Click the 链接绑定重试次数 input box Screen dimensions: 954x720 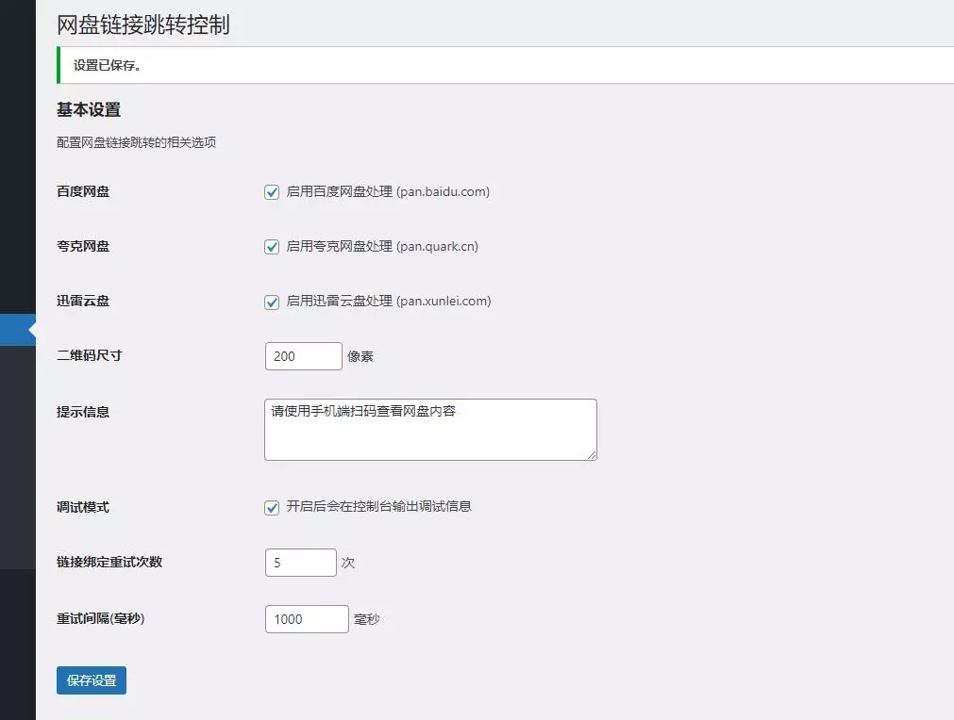pos(300,563)
